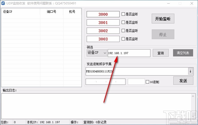Click the port 3000 input field
Viewport: 198px width, 125px height.
coord(103,14)
